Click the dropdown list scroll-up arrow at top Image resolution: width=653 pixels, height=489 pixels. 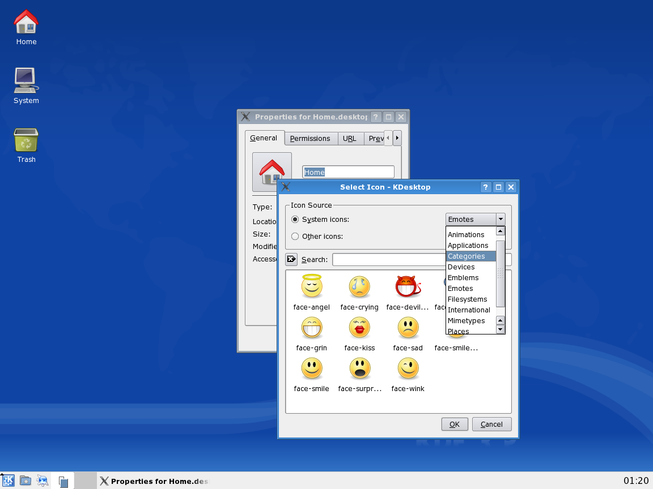pyautogui.click(x=501, y=231)
